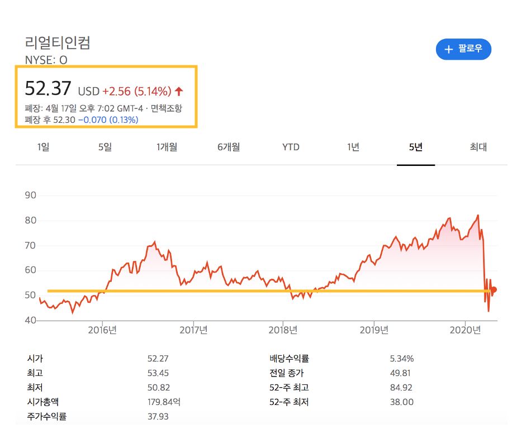Click the 2016년 axis label

tap(102, 330)
